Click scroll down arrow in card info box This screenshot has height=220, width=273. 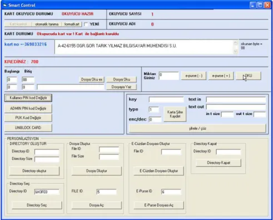pos(236,51)
